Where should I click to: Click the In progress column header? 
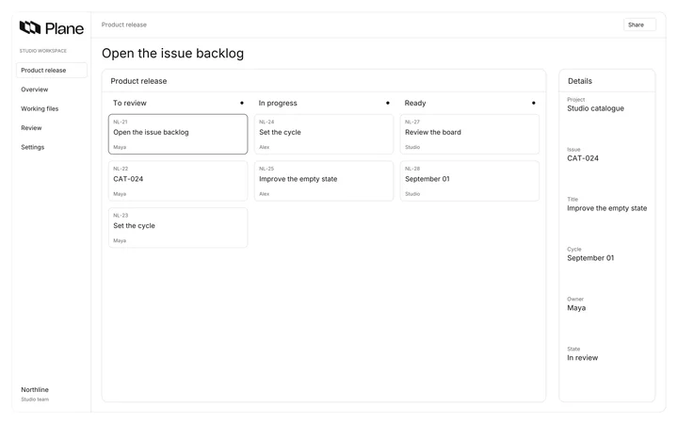click(278, 103)
